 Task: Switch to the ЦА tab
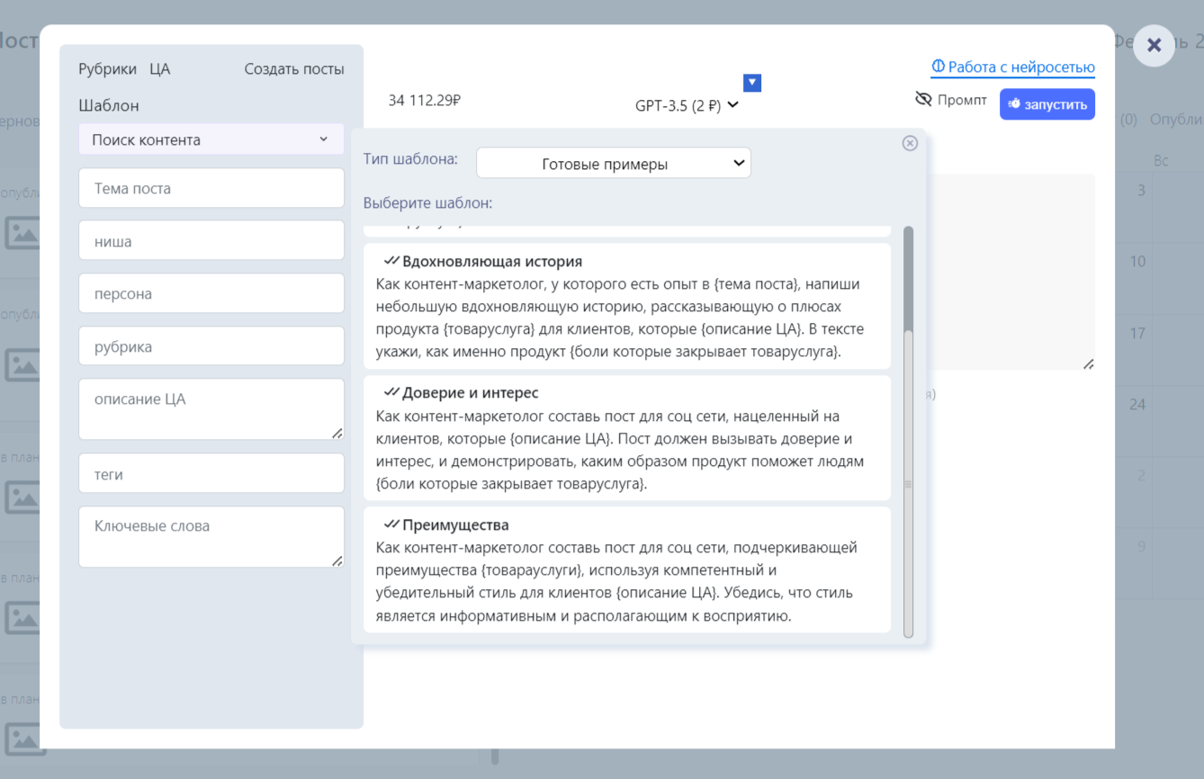click(x=160, y=69)
